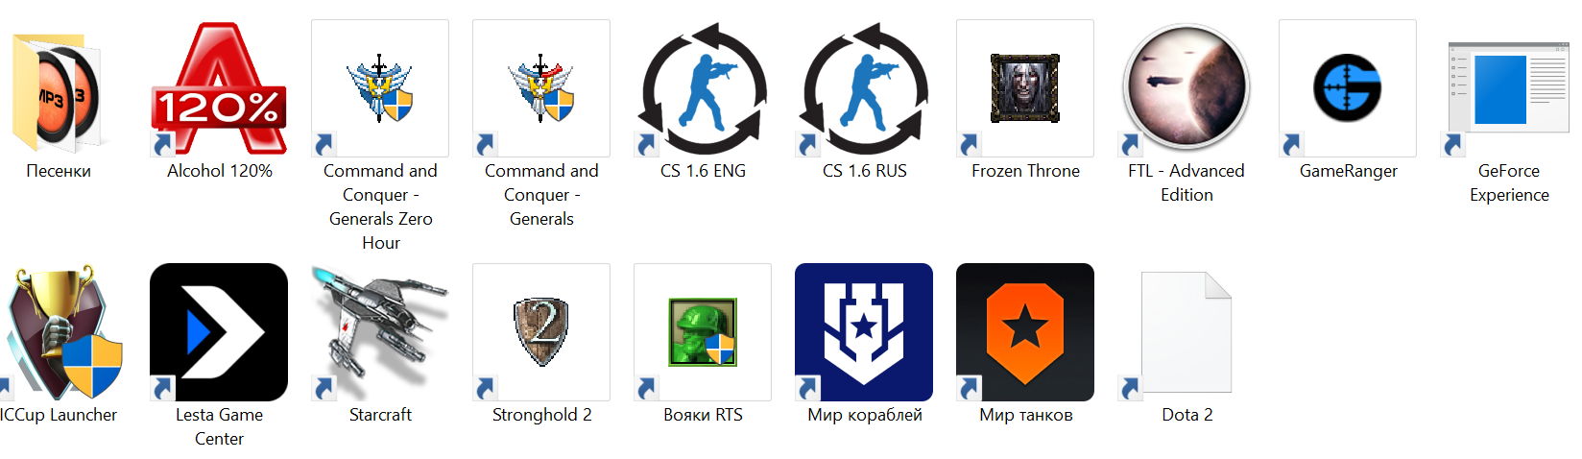Click the GameRanger text label
Image resolution: width=1582 pixels, height=459 pixels.
tap(1349, 171)
